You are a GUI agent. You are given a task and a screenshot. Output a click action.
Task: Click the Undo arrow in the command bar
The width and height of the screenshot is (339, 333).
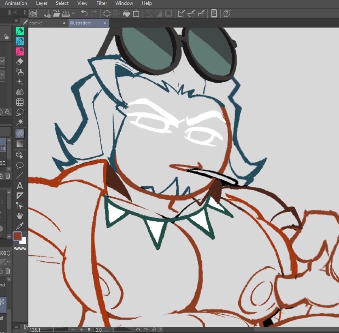[84, 13]
